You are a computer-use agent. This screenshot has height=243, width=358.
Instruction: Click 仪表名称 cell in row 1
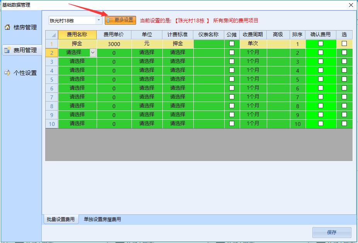pos(209,44)
